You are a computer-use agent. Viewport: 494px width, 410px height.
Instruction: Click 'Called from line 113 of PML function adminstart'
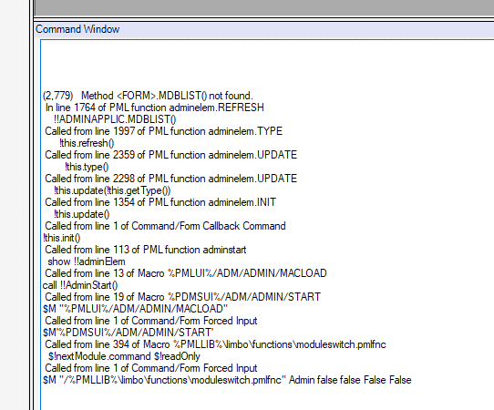pyautogui.click(x=145, y=250)
